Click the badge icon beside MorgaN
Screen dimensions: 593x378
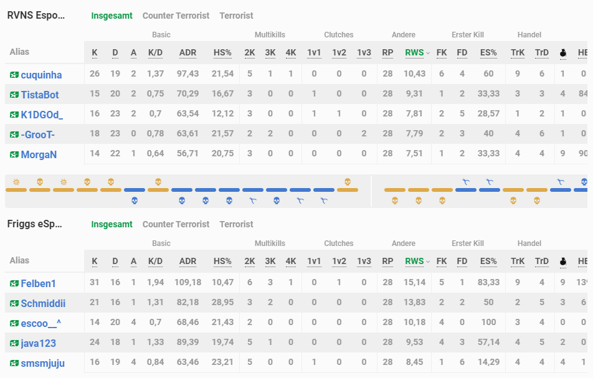pos(14,154)
